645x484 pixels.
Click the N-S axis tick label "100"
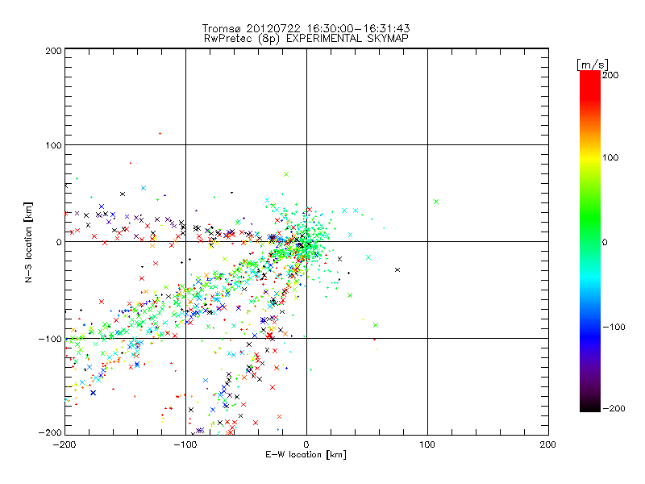53,145
